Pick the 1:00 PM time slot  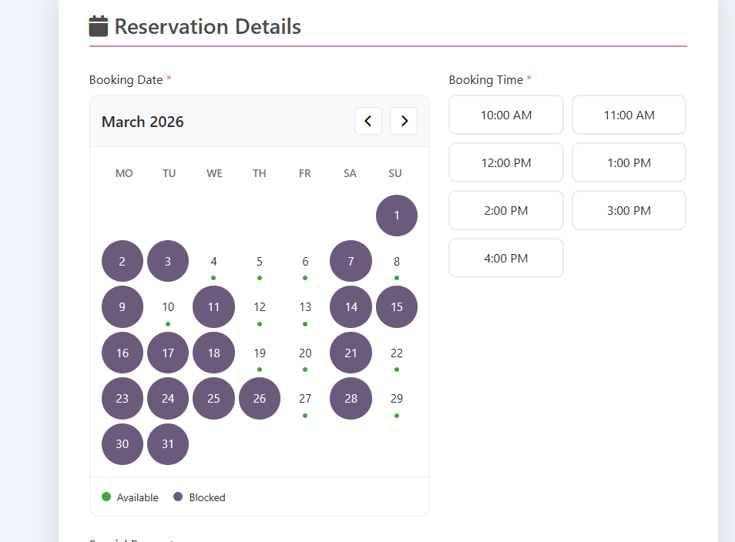[629, 162]
